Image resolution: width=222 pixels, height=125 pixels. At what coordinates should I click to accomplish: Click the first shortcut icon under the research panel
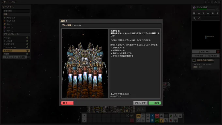click(x=194, y=13)
